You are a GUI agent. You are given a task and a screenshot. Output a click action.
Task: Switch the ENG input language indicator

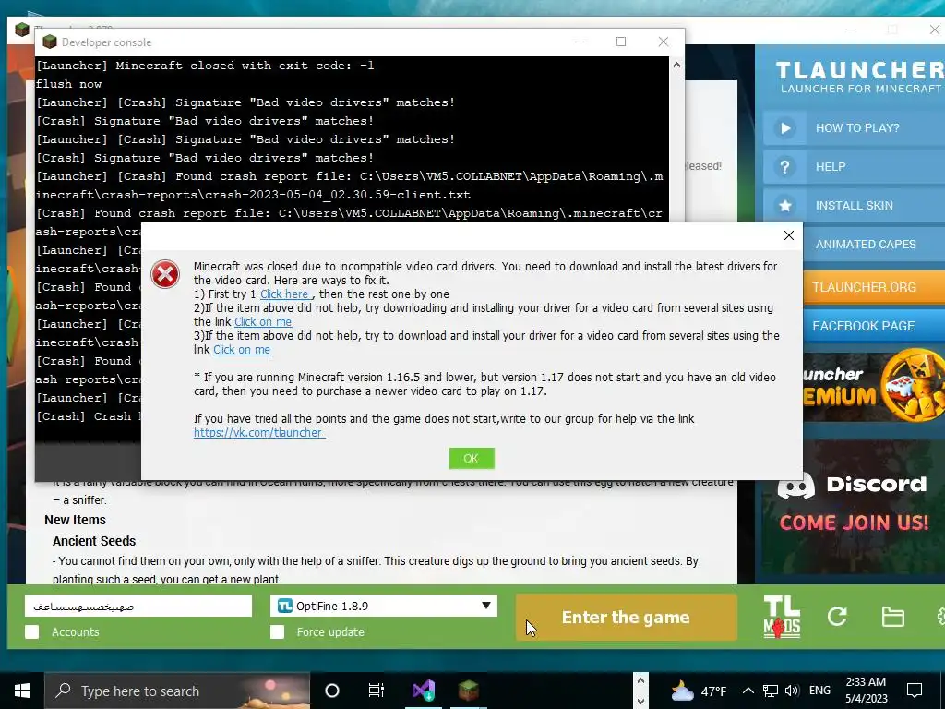click(819, 691)
